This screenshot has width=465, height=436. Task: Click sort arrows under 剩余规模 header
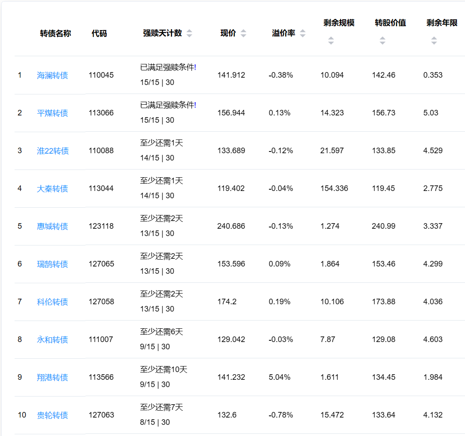(331, 41)
